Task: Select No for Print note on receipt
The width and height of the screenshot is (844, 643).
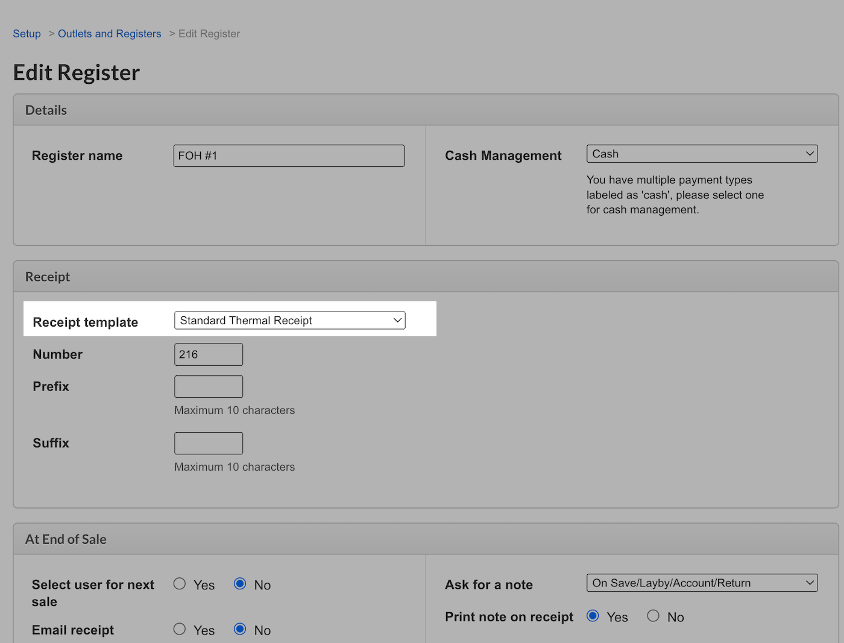Action: point(653,615)
